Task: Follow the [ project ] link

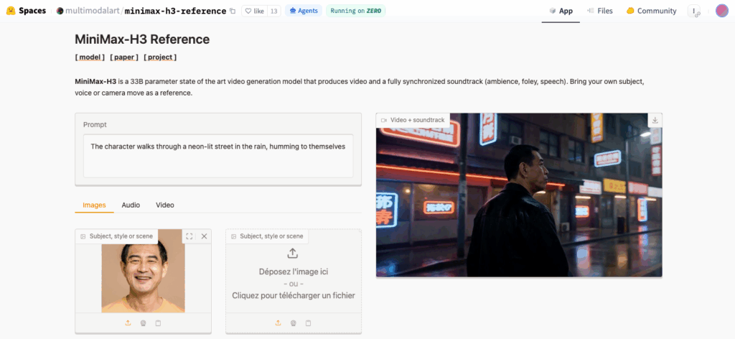Action: pos(160,57)
